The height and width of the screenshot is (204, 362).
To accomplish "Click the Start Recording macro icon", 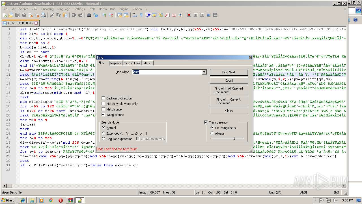I will (189, 15).
